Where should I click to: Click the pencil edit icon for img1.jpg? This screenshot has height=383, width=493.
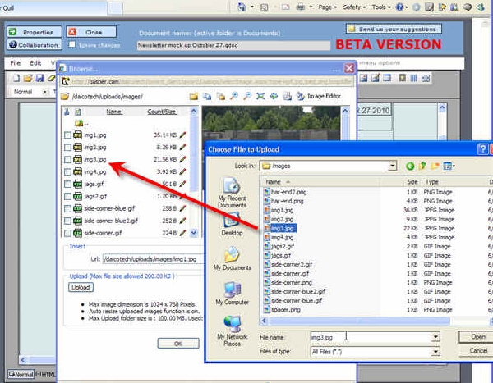click(182, 135)
